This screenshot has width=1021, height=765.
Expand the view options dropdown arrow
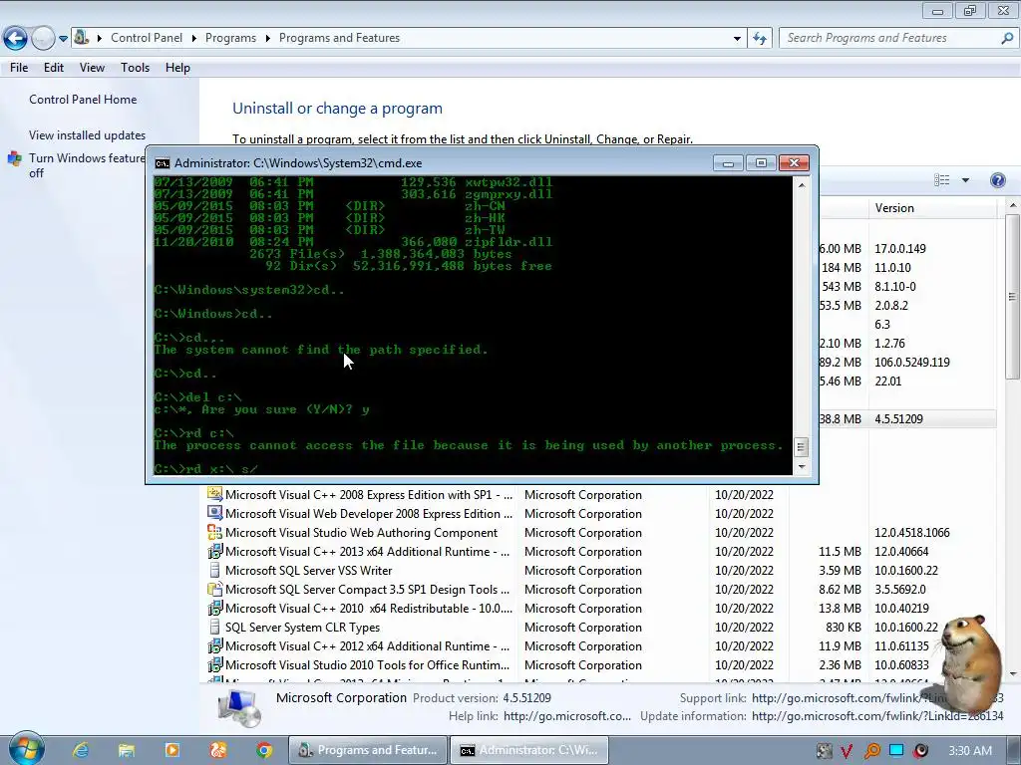(965, 180)
